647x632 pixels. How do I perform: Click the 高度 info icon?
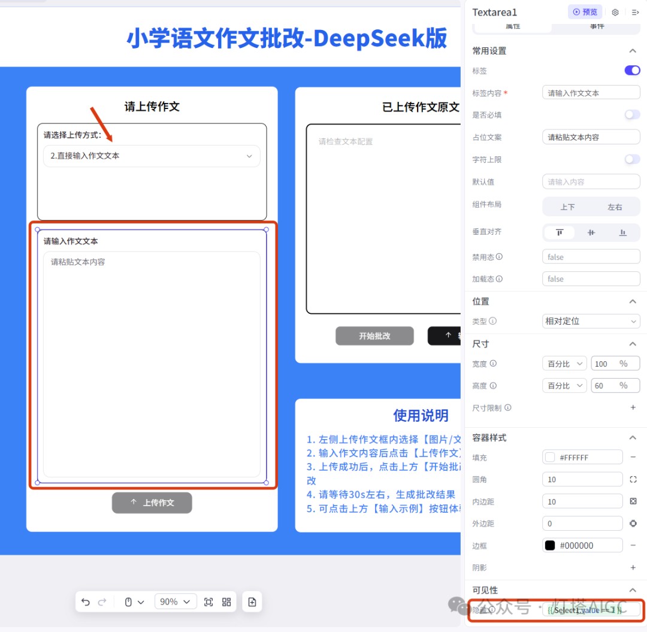tap(493, 386)
